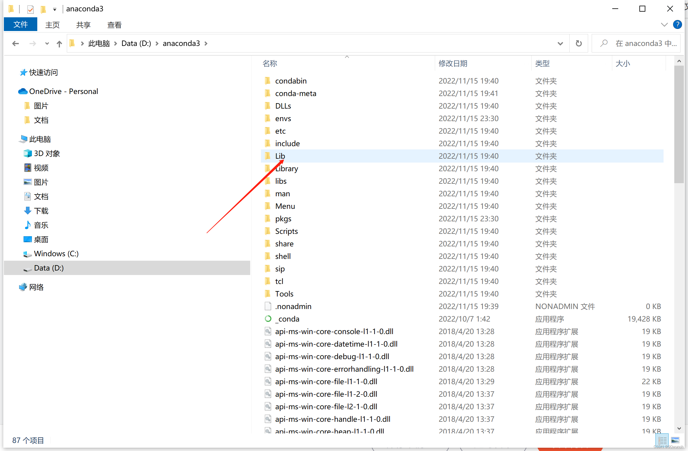Open the 文件 menu tab
This screenshot has width=688, height=451.
tap(21, 24)
